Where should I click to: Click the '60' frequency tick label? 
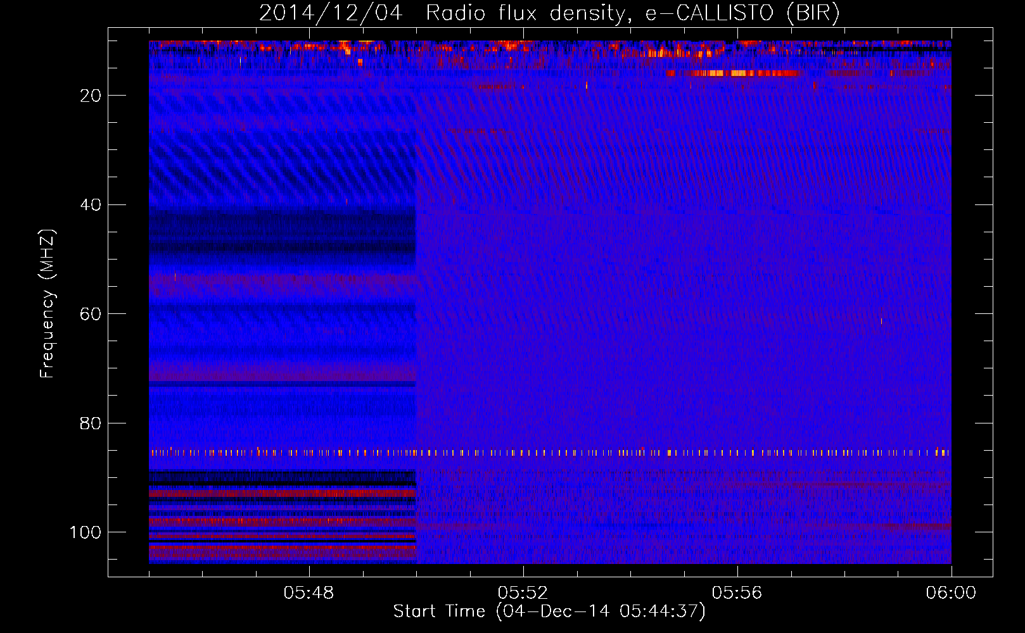tap(91, 314)
